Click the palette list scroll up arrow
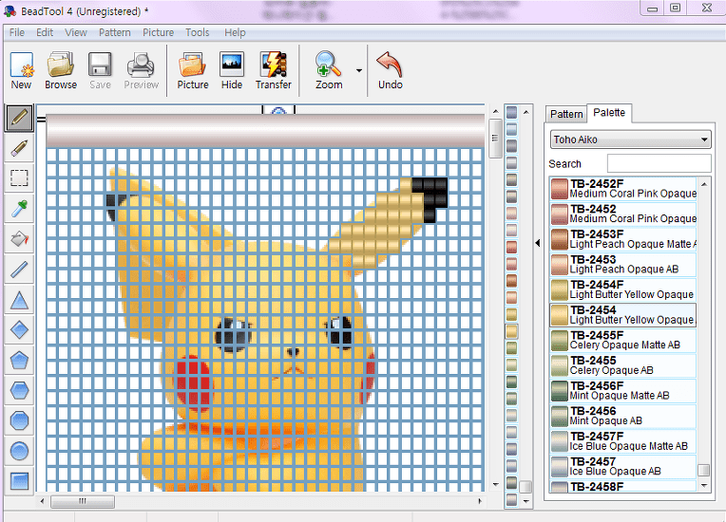726x522 pixels. pos(704,184)
